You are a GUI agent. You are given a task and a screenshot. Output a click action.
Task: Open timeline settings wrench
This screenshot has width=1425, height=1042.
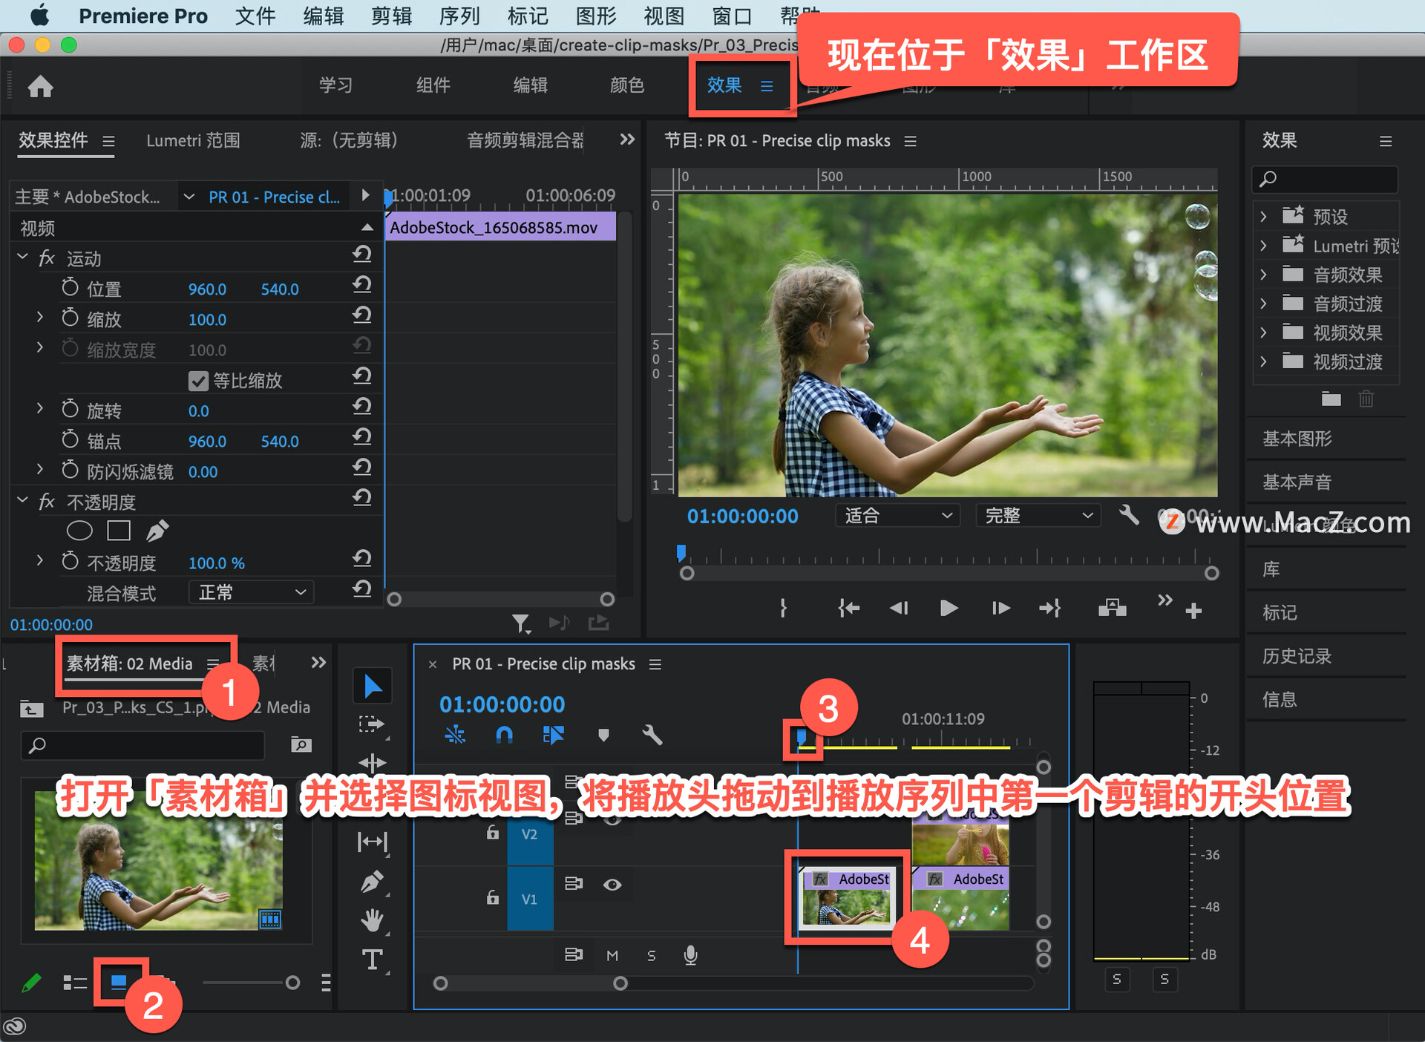coord(652,735)
